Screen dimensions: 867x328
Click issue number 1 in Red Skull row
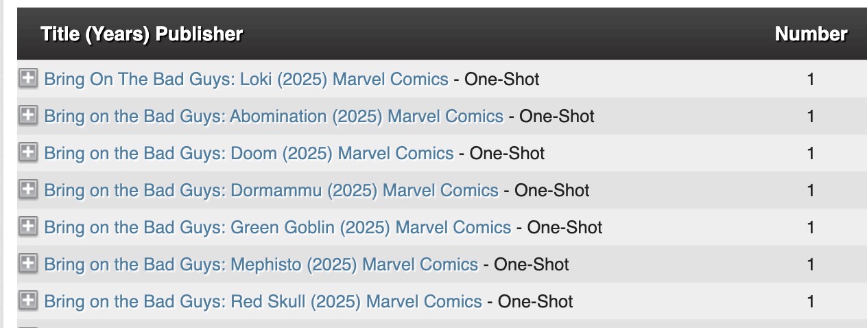point(811,302)
